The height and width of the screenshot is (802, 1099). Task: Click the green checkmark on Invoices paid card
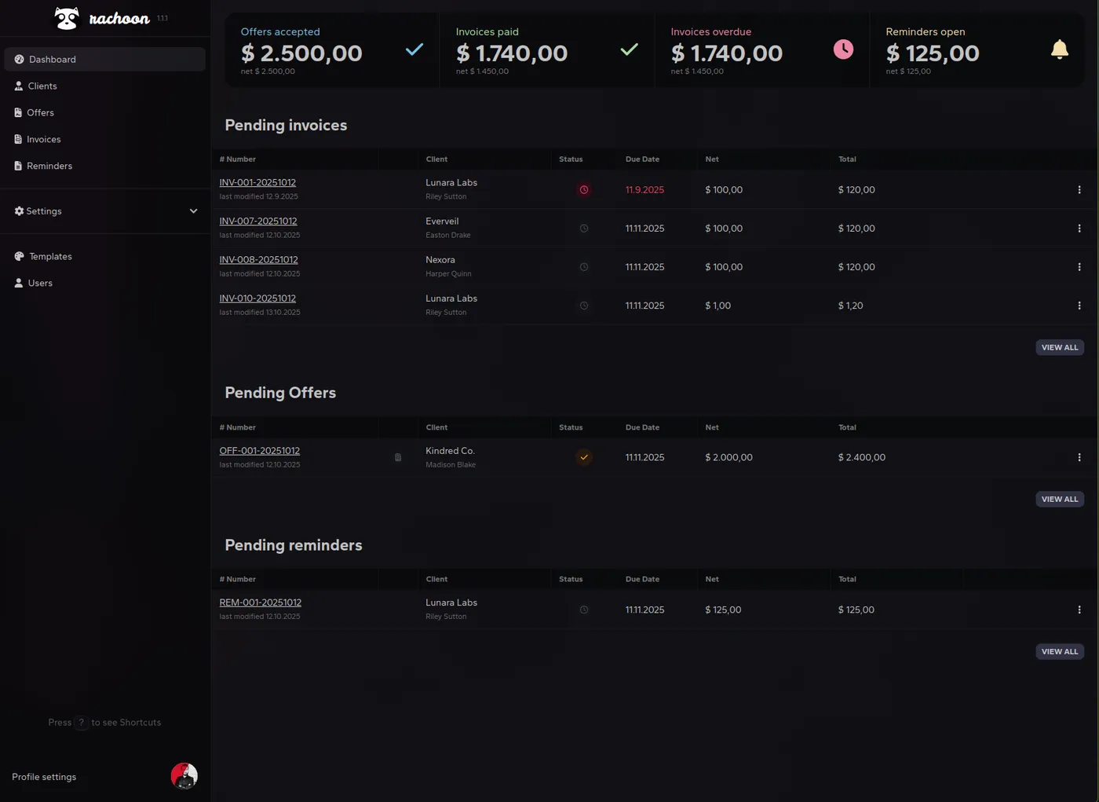click(629, 49)
